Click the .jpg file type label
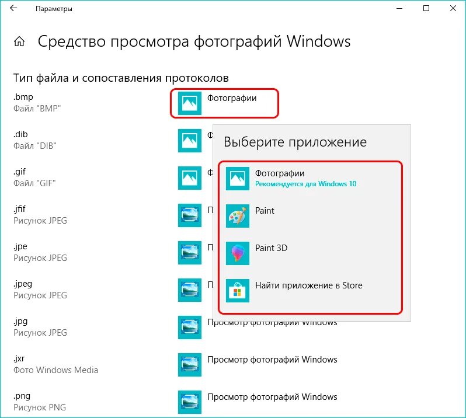 (x=20, y=322)
